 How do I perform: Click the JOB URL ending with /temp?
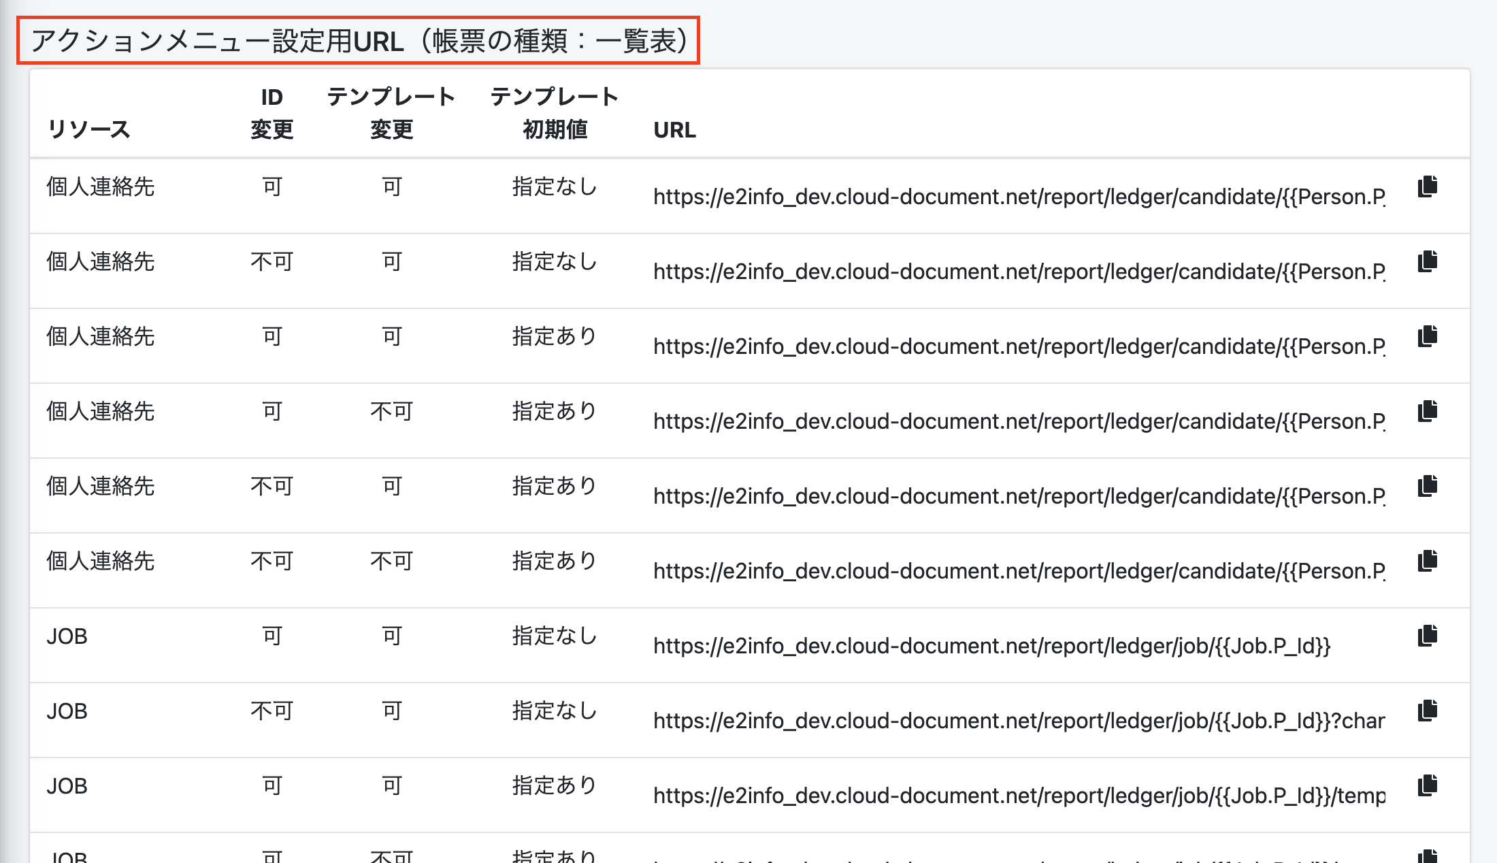1019,796
